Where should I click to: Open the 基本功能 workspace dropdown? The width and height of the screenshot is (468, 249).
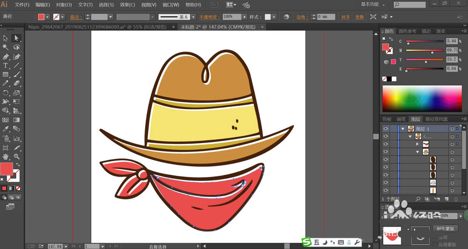(373, 4)
